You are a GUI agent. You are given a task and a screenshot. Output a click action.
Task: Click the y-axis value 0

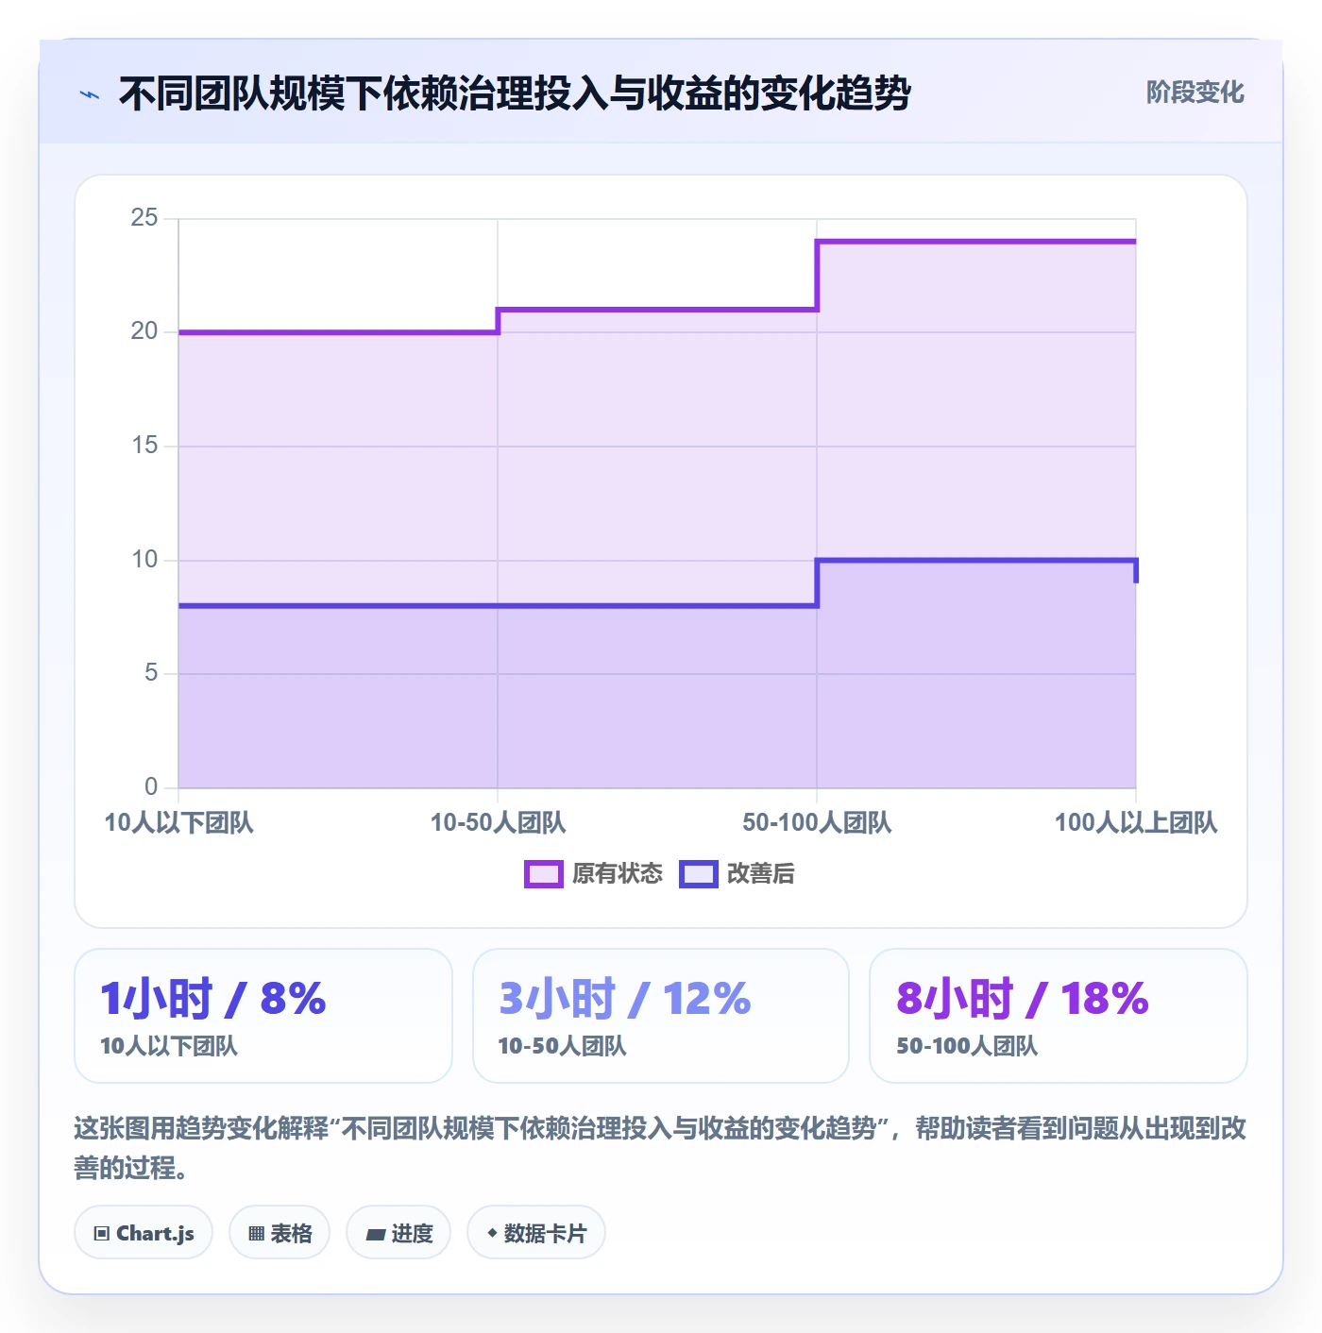click(151, 786)
